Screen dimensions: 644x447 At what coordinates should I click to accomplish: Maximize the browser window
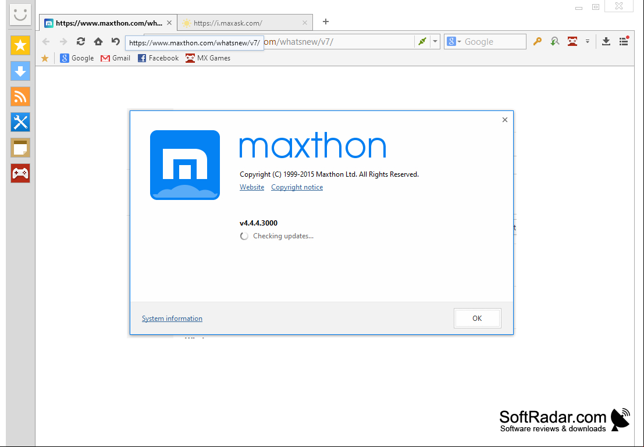click(596, 6)
